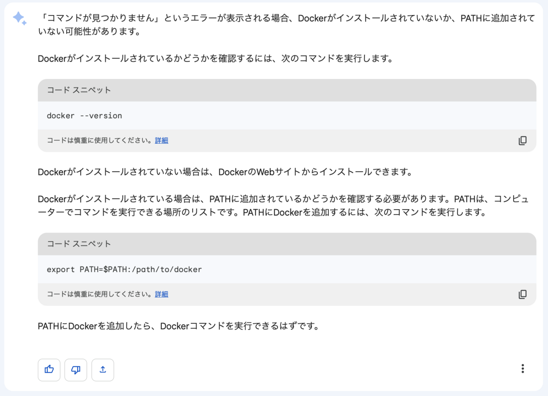Click the share and export upload icon
This screenshot has width=548, height=396.
pos(103,370)
